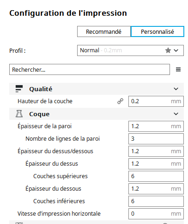
Task: Click the Couches supérieures label
Action: [61, 176]
